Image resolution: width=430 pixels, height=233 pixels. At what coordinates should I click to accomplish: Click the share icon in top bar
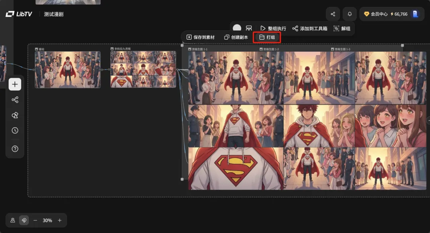click(333, 14)
